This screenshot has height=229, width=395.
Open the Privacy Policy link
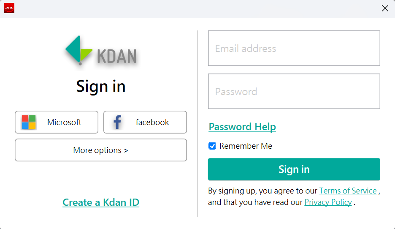pos(328,202)
